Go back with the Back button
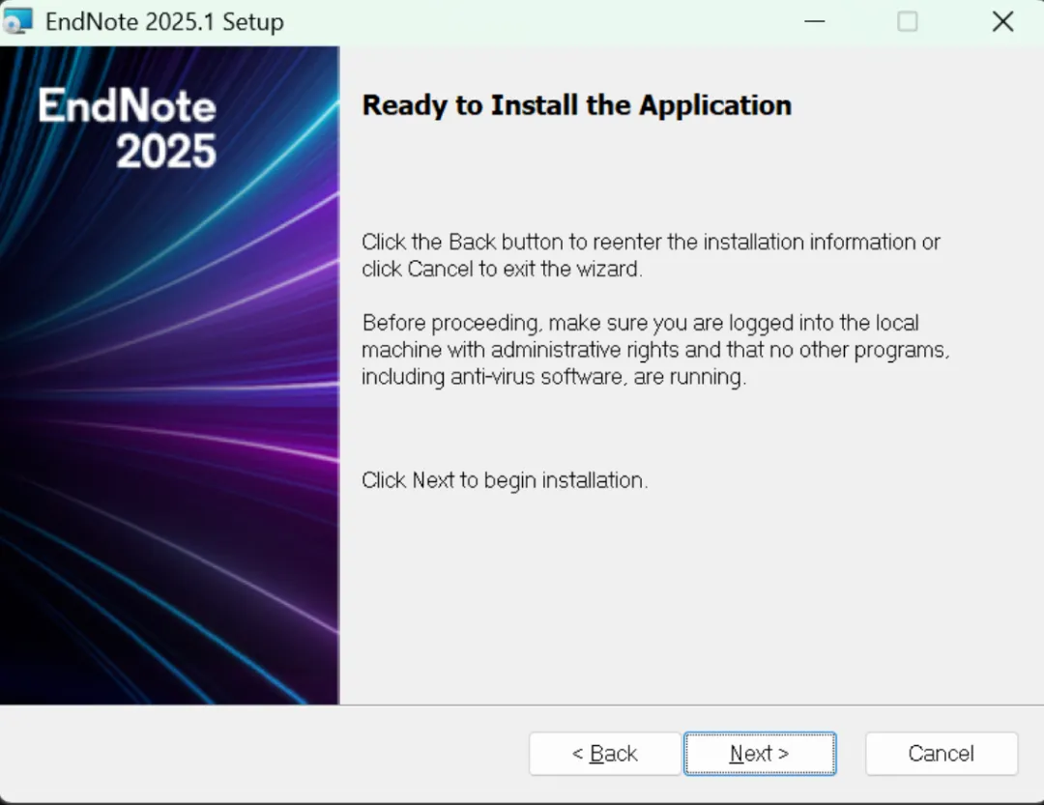Screen dimensions: 1044x805 (x=604, y=754)
